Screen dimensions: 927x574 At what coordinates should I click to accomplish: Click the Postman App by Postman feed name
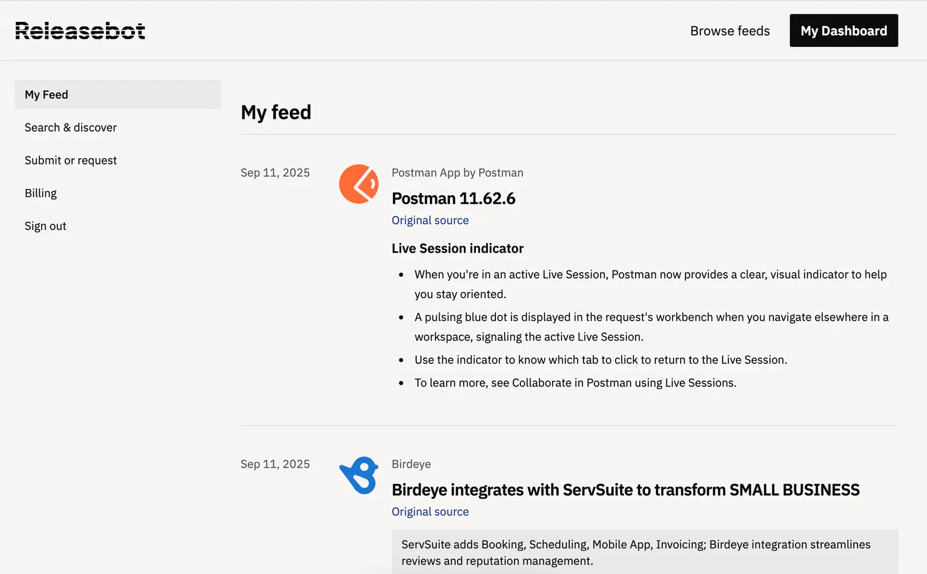(457, 172)
